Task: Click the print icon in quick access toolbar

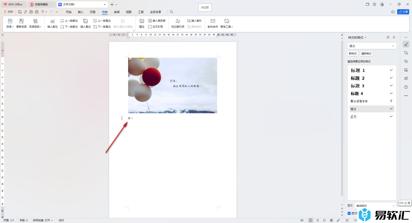Action: point(31,12)
